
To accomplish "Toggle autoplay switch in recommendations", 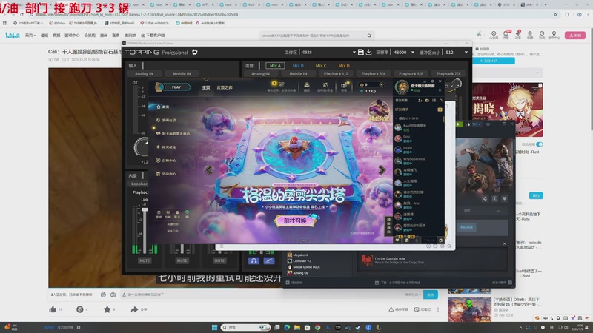I will point(540,144).
